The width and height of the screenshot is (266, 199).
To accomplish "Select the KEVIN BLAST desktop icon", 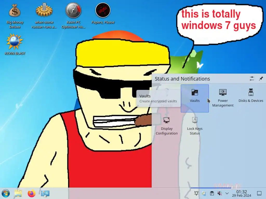I will 15,44.
